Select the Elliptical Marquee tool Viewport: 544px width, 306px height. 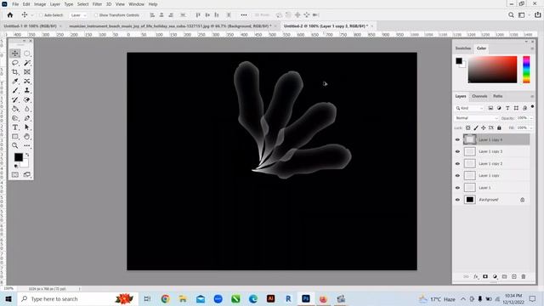tap(27, 54)
